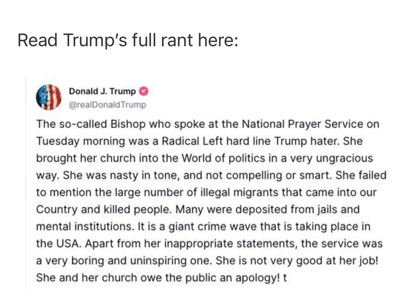Open the Donald J. Trump display name

click(102, 91)
